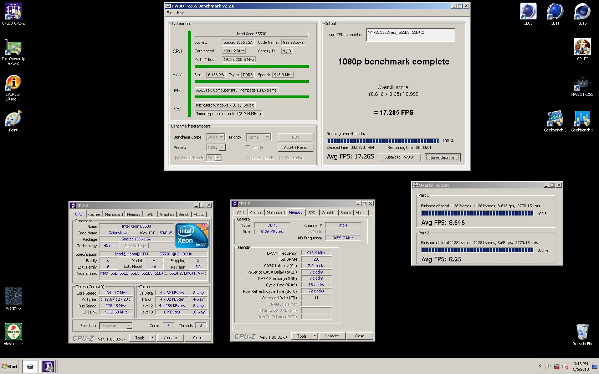Click the Overkill output window title icon
599x374 pixels.
(x=415, y=185)
